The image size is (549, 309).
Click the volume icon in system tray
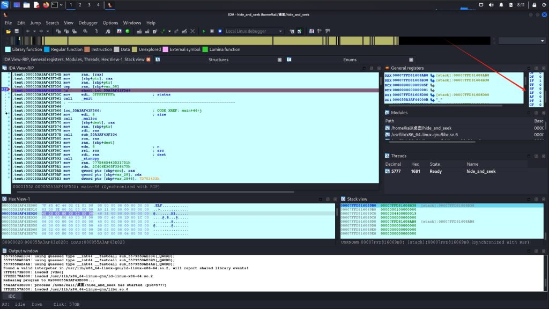click(491, 5)
